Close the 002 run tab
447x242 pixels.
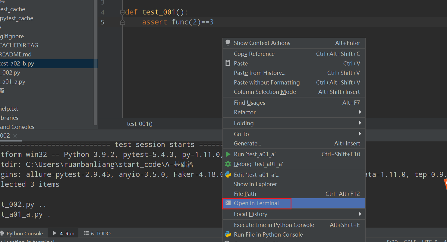coord(15,136)
